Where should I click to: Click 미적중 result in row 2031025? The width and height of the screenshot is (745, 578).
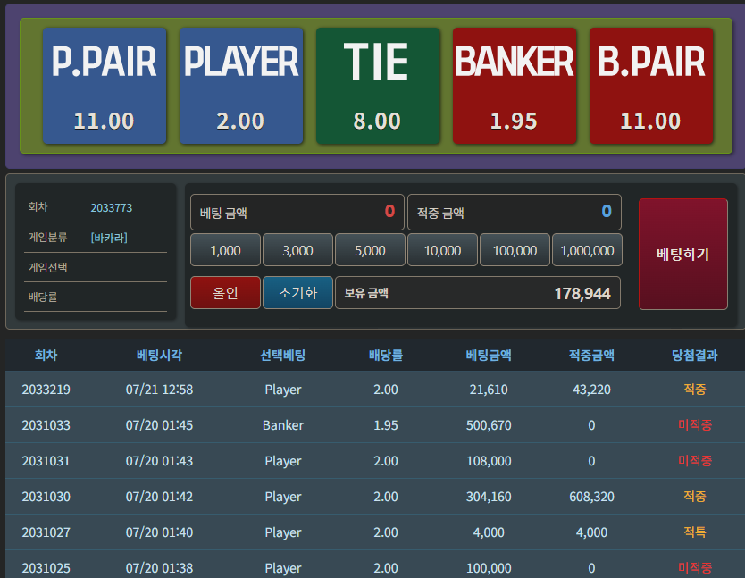point(695,568)
